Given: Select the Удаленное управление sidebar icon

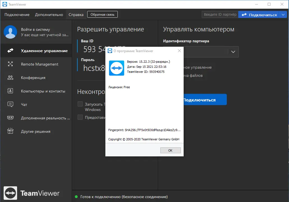Looking at the screenshot, I should pos(10,51).
